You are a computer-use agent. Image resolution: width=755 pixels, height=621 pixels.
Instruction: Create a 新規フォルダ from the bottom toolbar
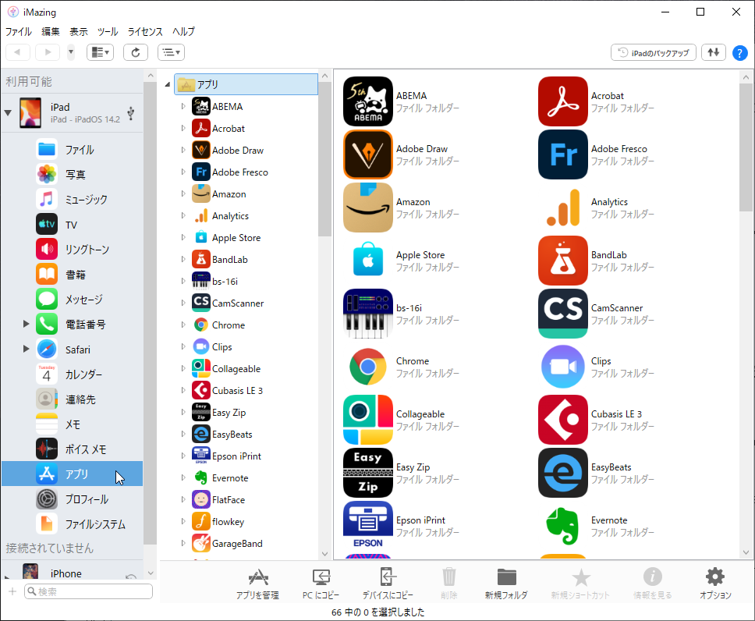pos(506,584)
